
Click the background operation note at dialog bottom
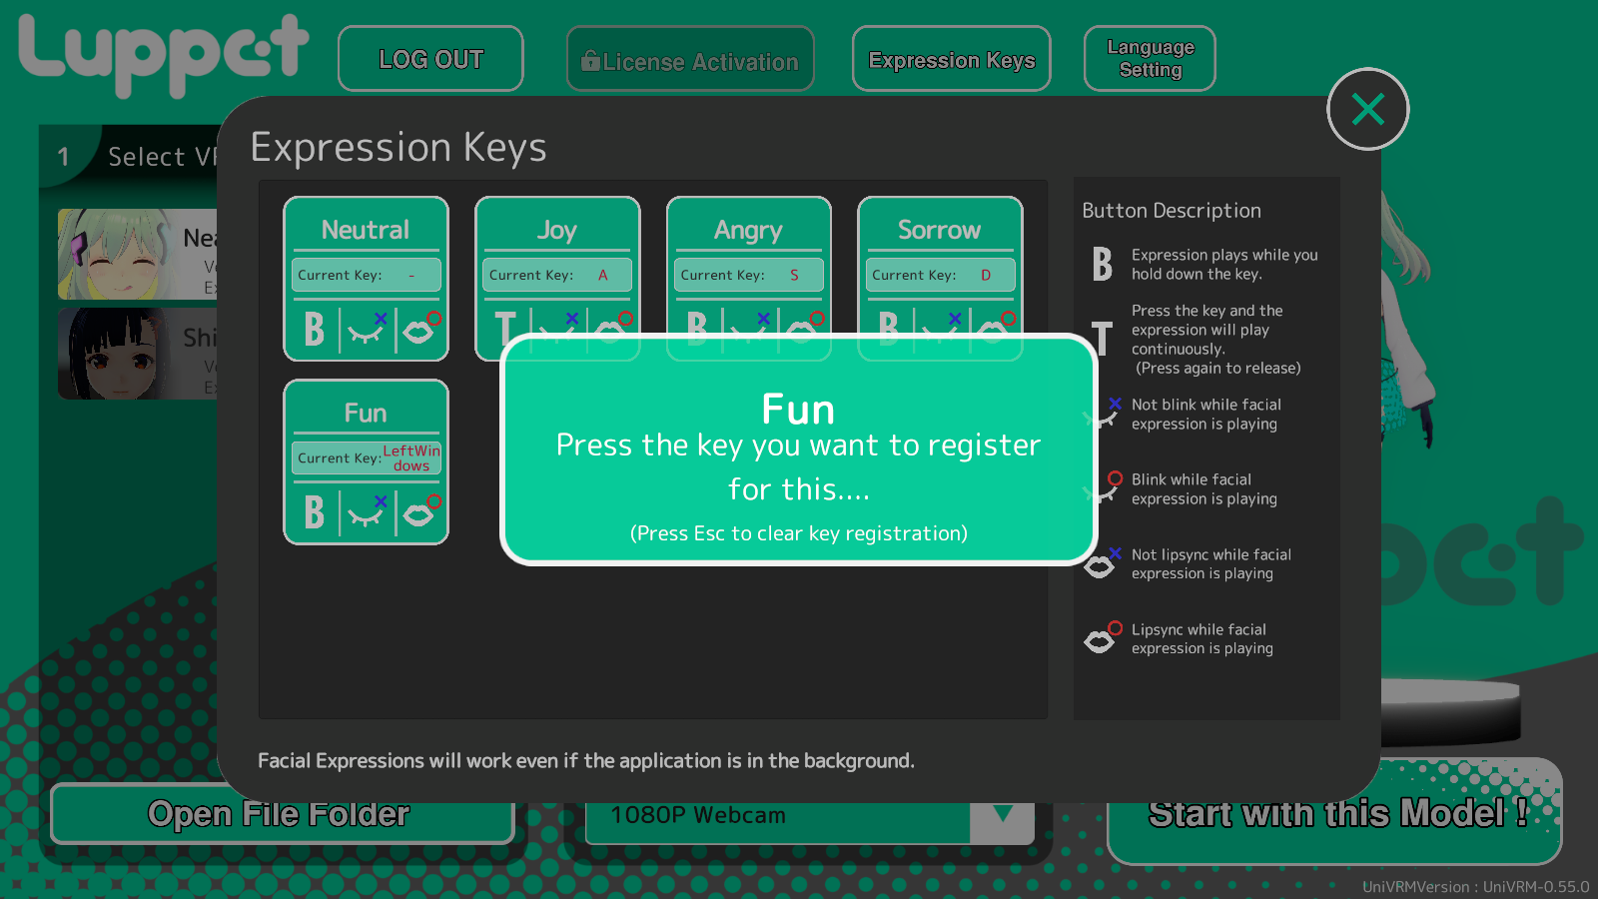[x=586, y=761]
